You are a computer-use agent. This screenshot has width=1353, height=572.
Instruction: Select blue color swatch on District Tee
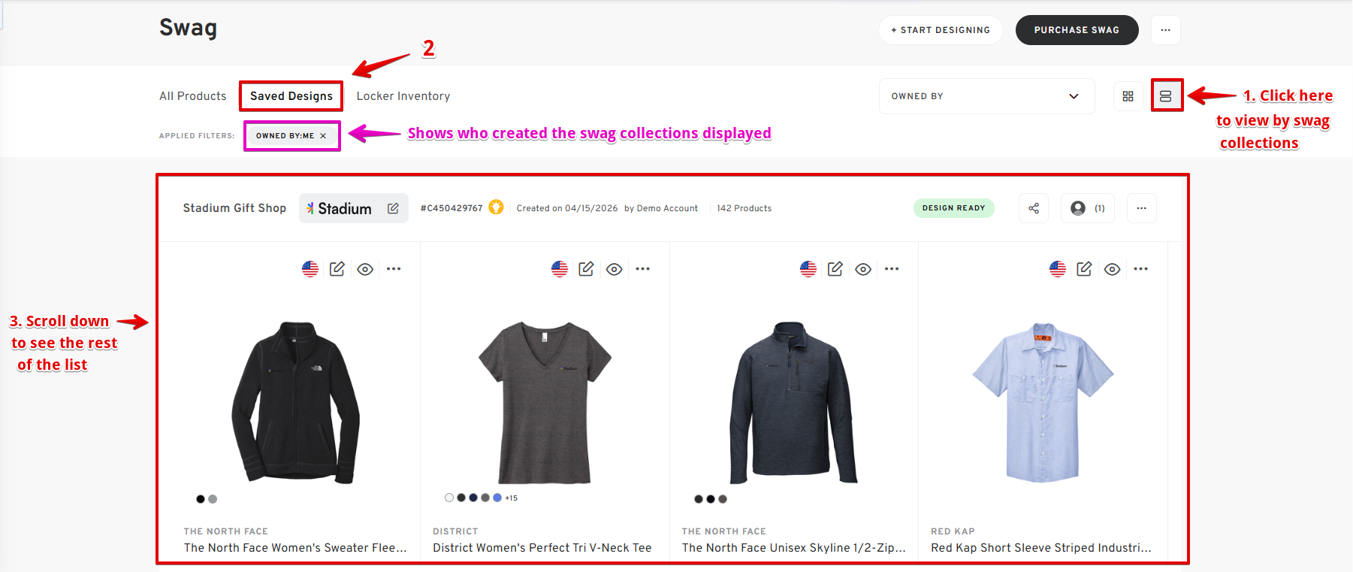click(497, 498)
